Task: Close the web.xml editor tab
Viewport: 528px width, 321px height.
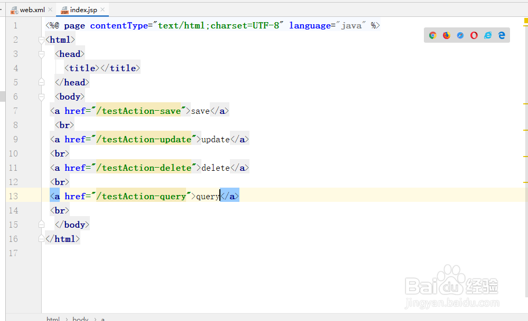Action: tap(50, 9)
